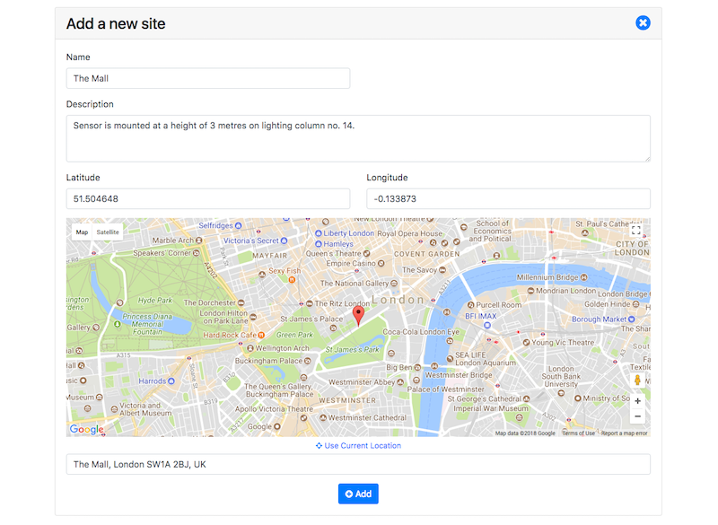Click the red location marker pin
The image size is (718, 525).
[x=358, y=315]
